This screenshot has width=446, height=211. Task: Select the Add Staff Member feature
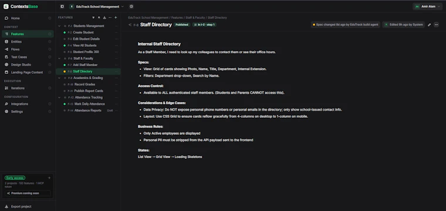(85, 65)
